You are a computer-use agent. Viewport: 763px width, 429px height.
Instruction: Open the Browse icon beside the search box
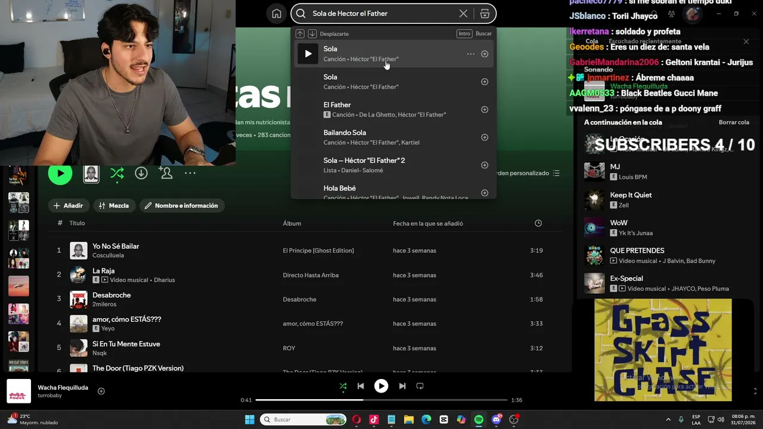[485, 14]
